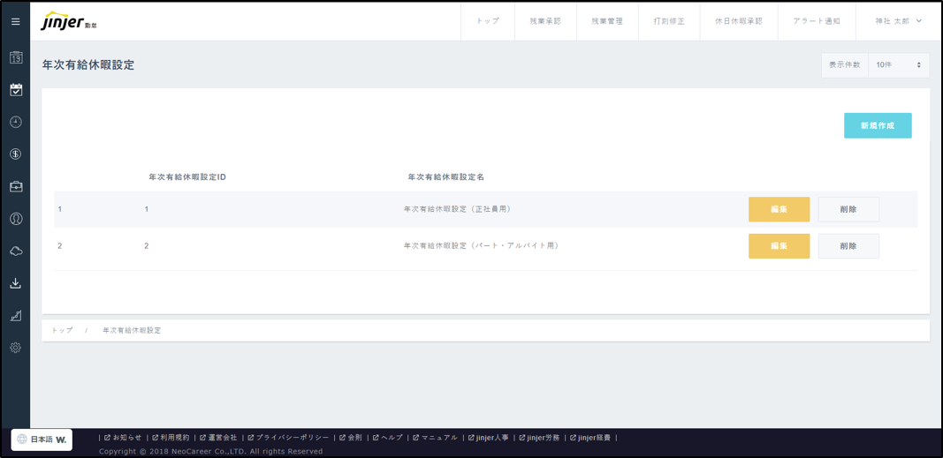Click the cloud icon in the sidebar

pyautogui.click(x=16, y=252)
